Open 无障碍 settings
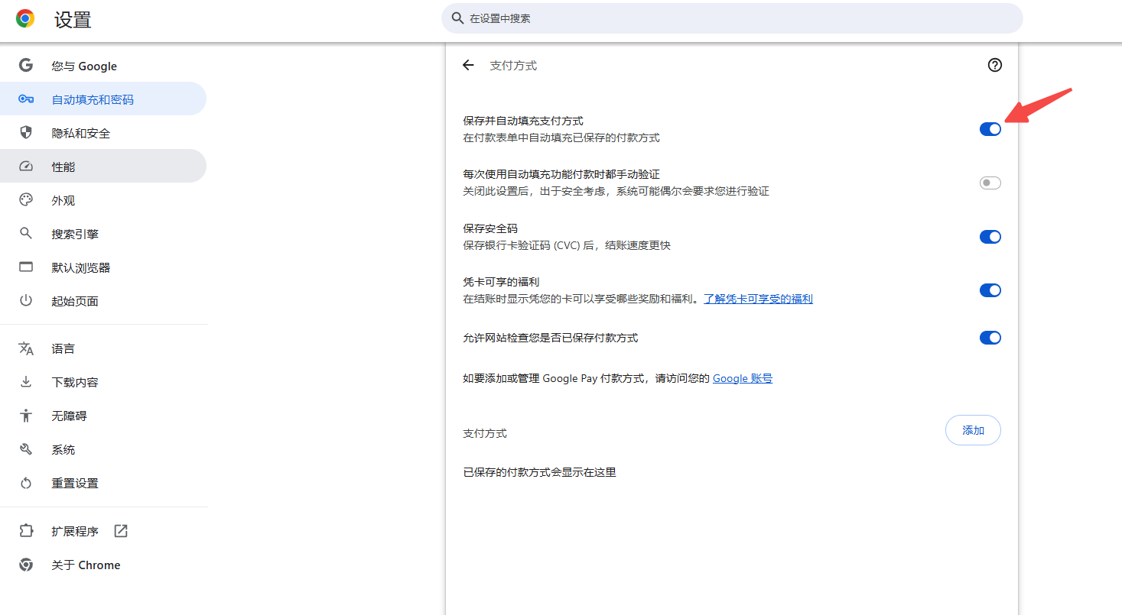1122x615 pixels. tap(103, 416)
